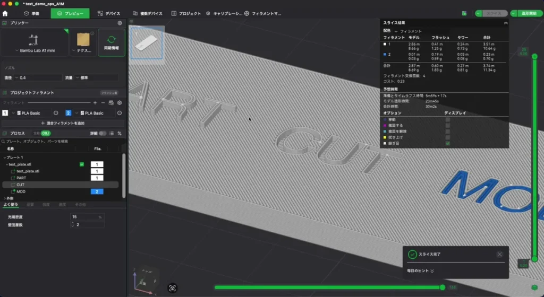Viewport: 544px width, 297px height.
Task: Switch to the Device tab
Action: (x=108, y=13)
